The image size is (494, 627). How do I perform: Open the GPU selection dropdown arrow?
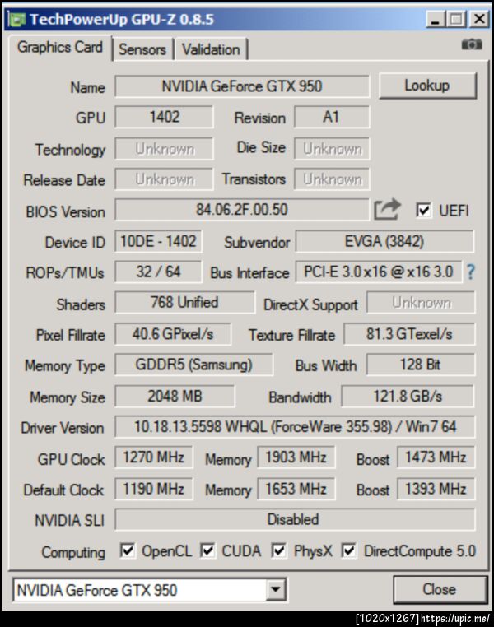pyautogui.click(x=276, y=589)
